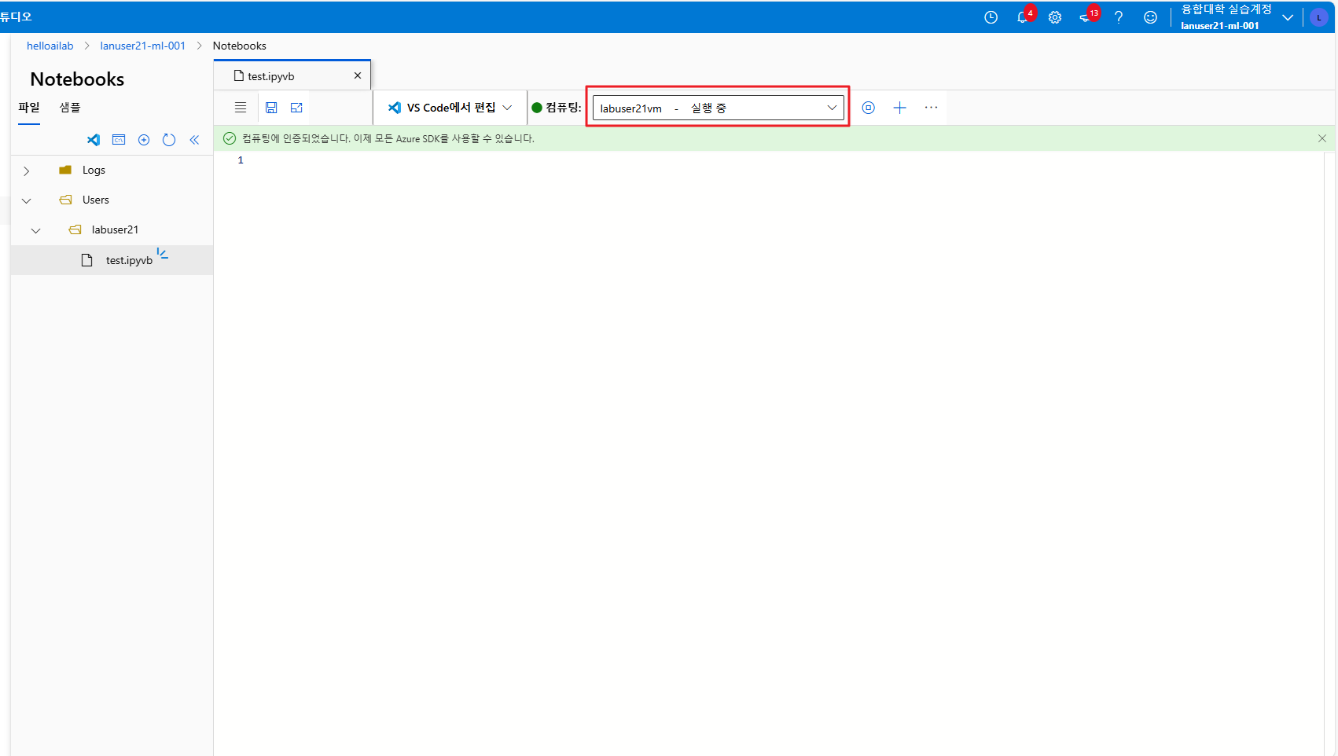Go to helloailab breadcrumb link
1338x756 pixels.
(50, 46)
